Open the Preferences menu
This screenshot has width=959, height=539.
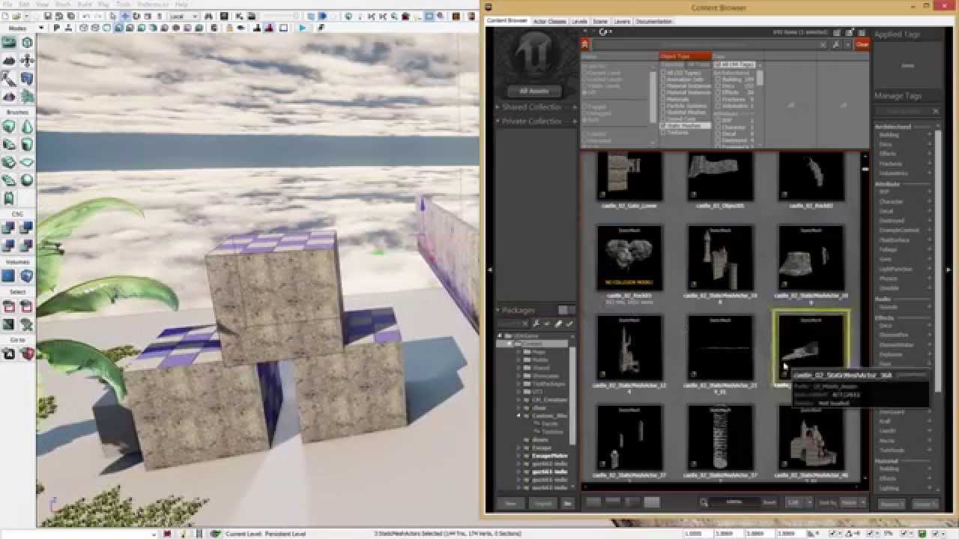[152, 4]
